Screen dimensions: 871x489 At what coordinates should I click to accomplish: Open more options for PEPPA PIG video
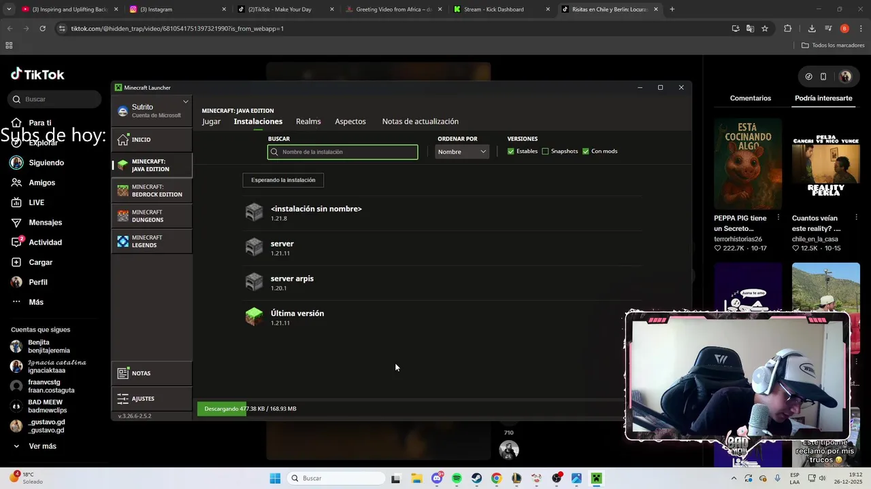coord(778,218)
